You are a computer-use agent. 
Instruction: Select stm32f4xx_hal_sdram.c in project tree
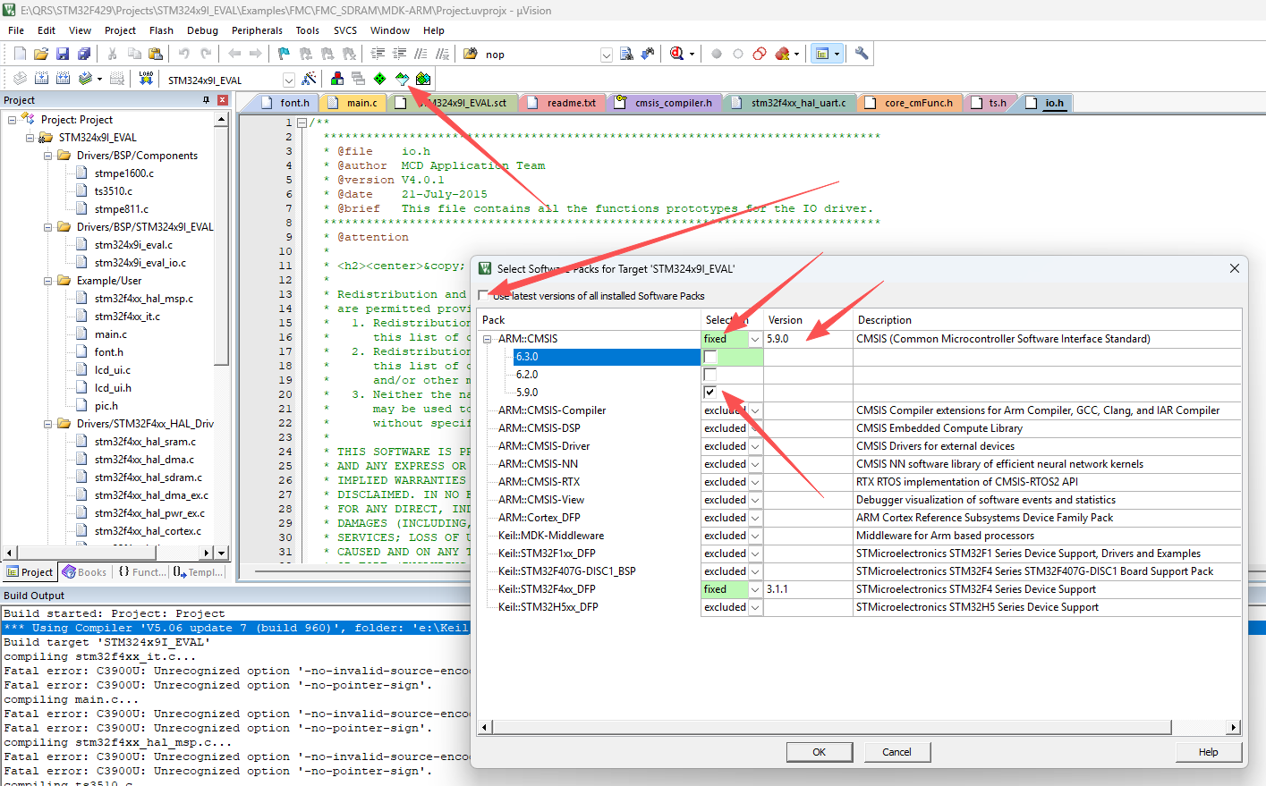coord(149,477)
